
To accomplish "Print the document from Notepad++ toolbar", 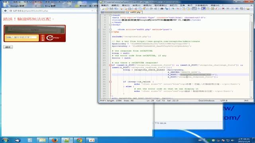I will coord(130,8).
